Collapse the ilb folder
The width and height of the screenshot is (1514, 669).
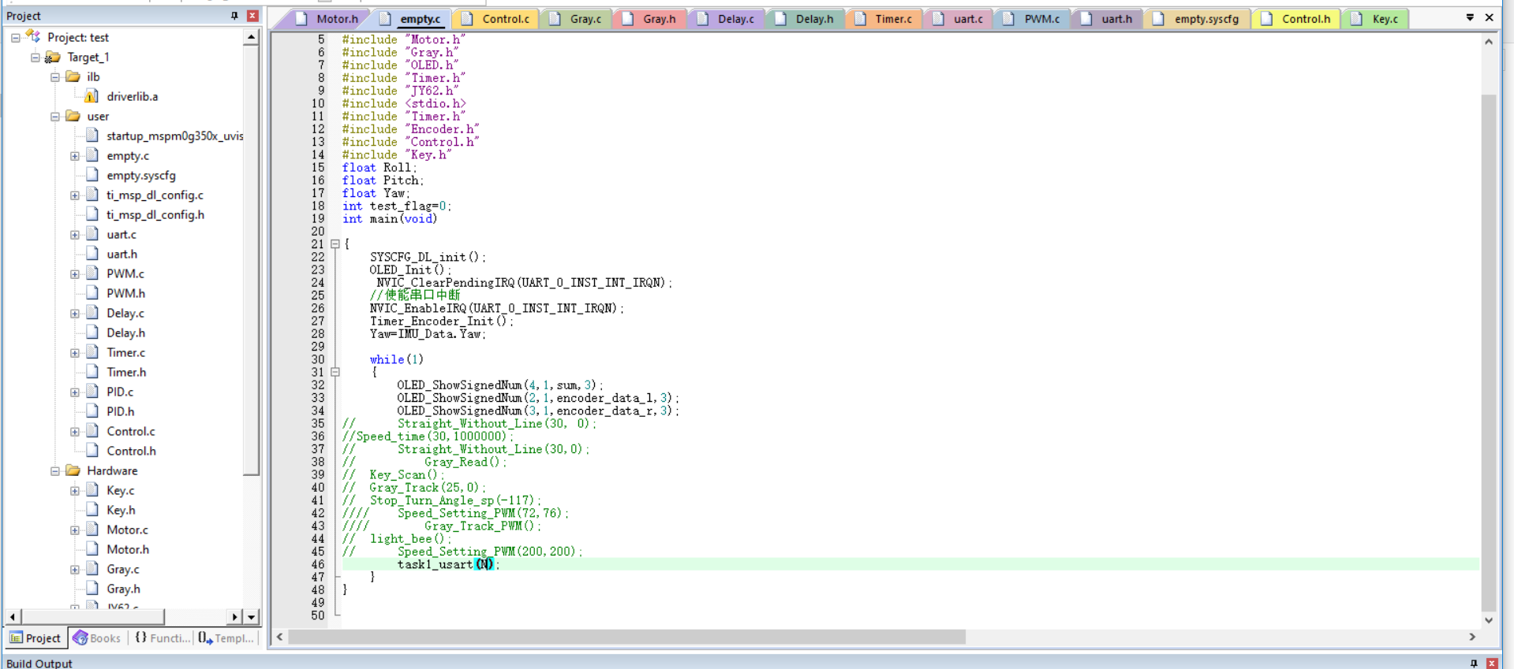coord(55,76)
